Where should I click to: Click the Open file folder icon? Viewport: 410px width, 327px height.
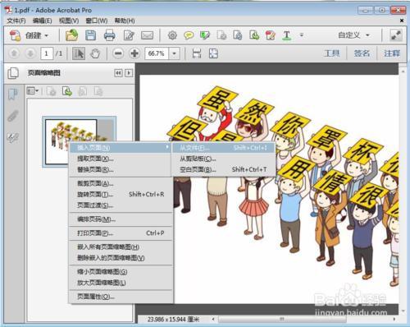[x=71, y=35]
